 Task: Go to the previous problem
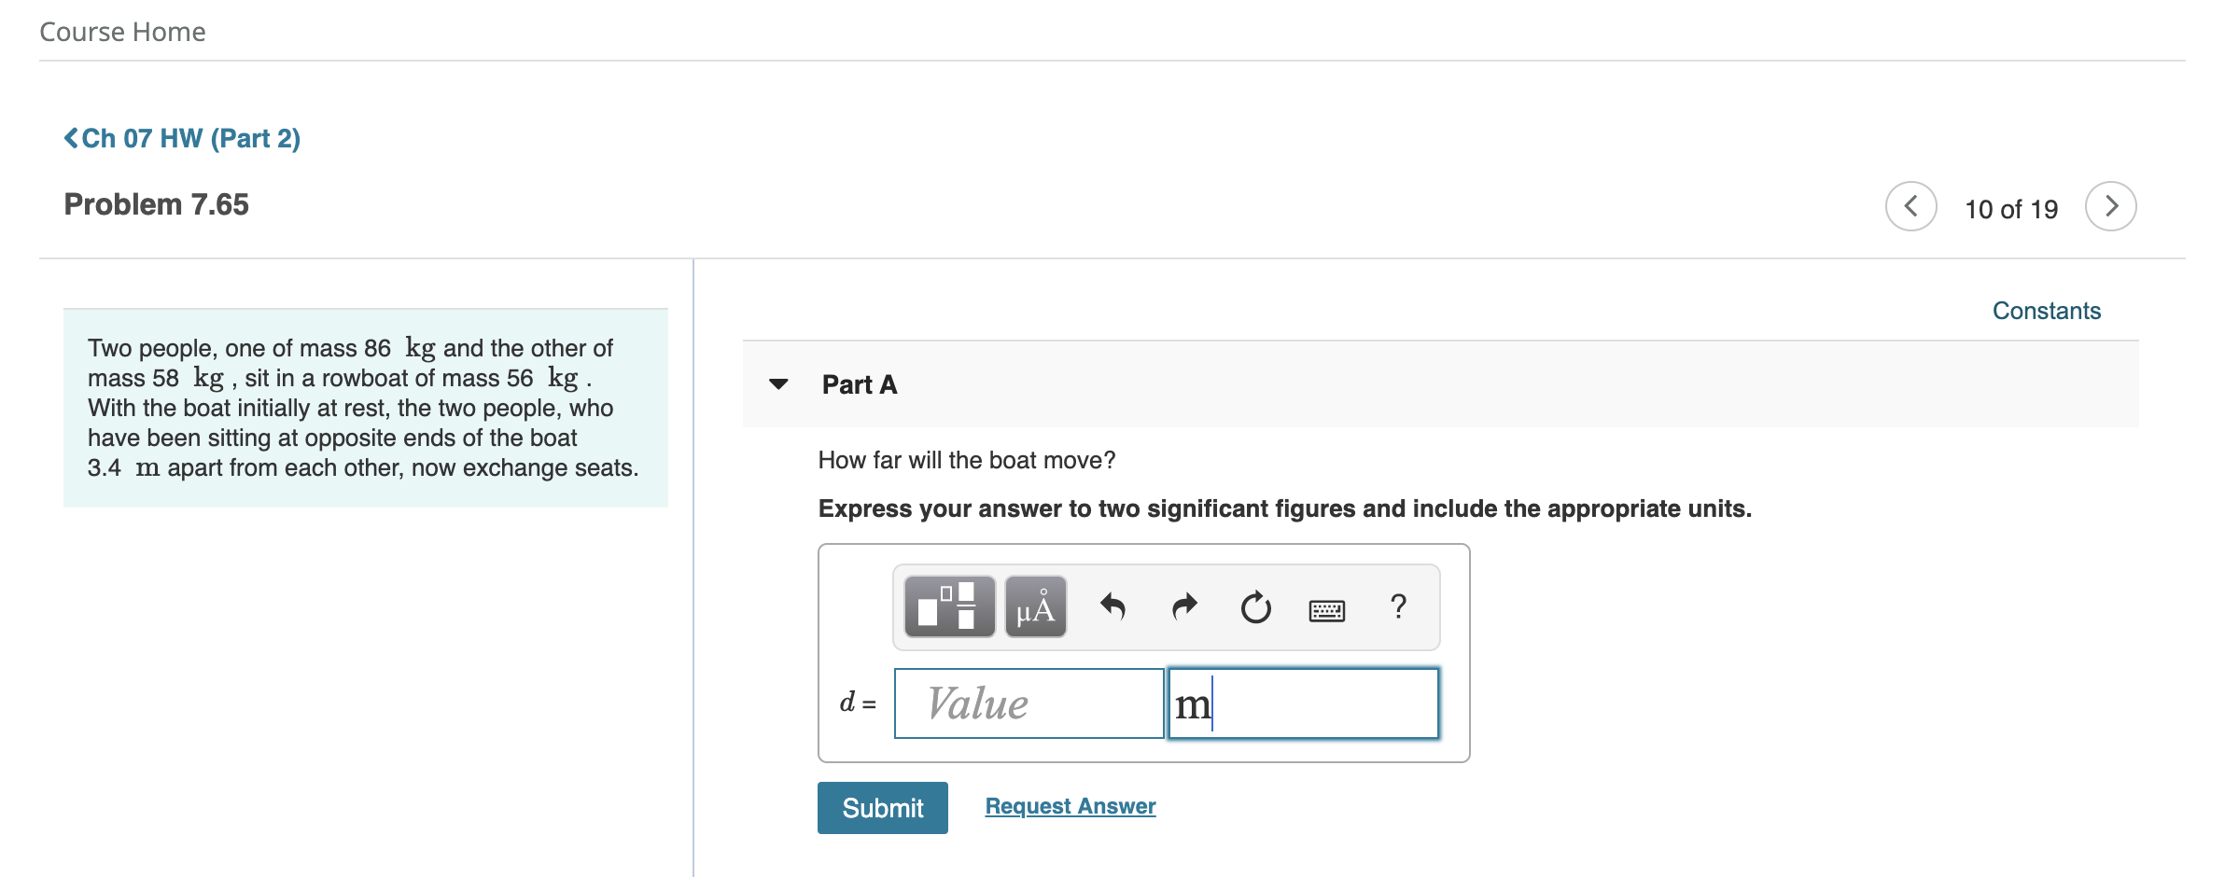pos(1911,206)
